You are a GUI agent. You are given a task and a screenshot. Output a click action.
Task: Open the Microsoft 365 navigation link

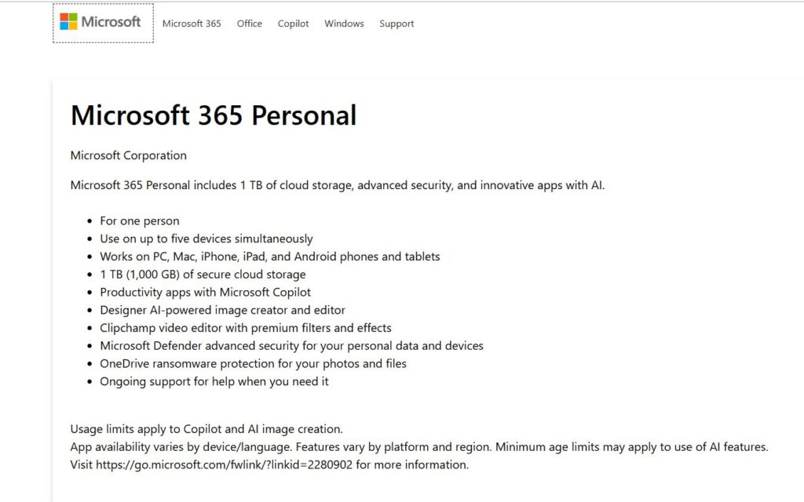pyautogui.click(x=192, y=24)
